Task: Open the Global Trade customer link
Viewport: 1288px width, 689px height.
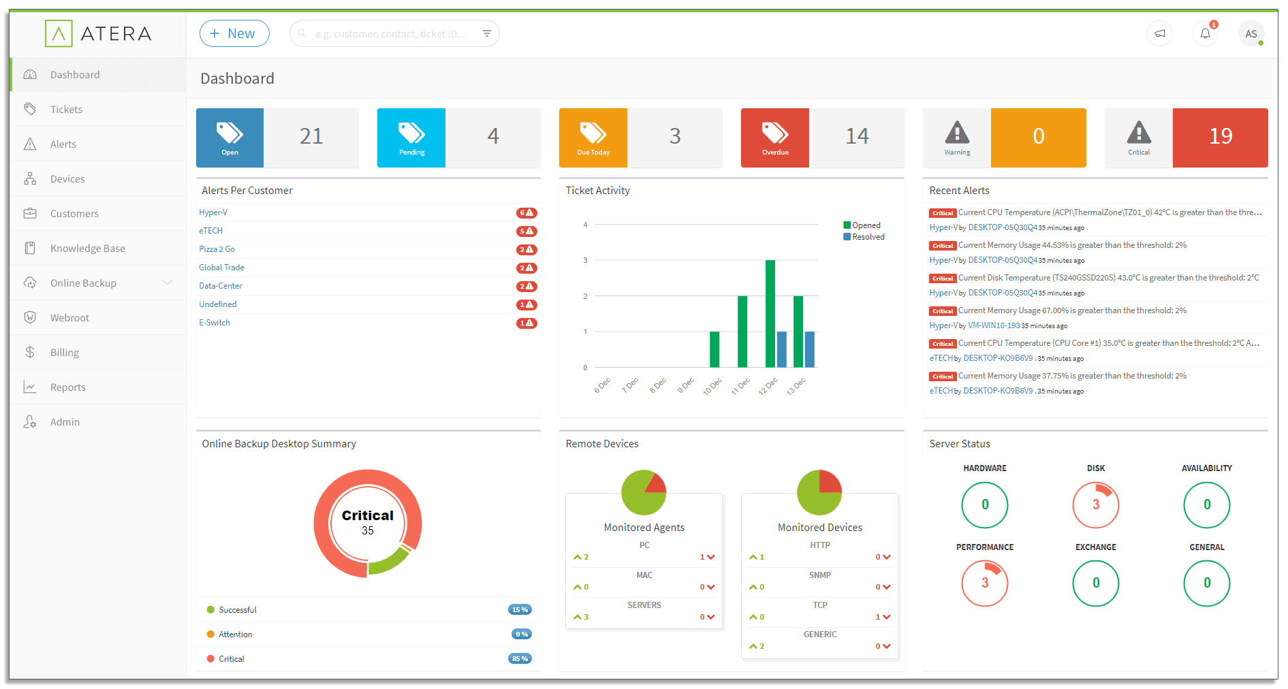Action: click(221, 268)
